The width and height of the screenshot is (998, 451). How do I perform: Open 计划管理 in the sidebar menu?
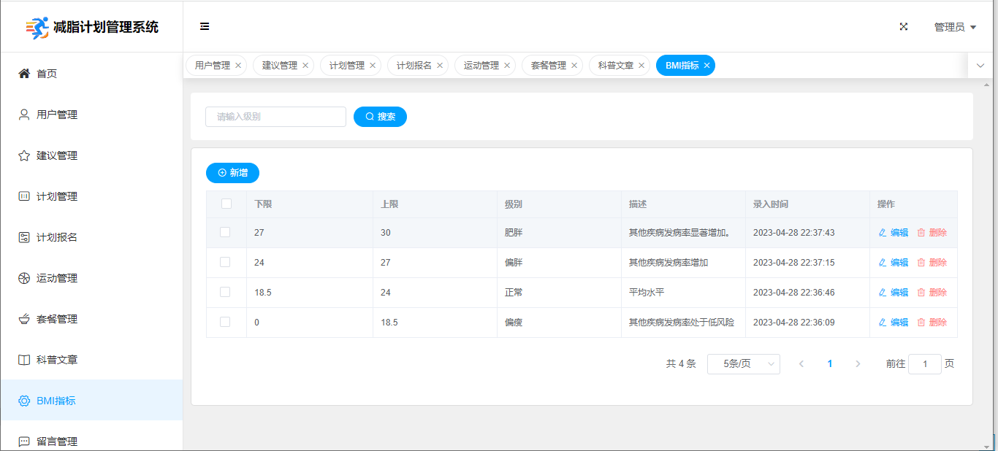point(57,196)
